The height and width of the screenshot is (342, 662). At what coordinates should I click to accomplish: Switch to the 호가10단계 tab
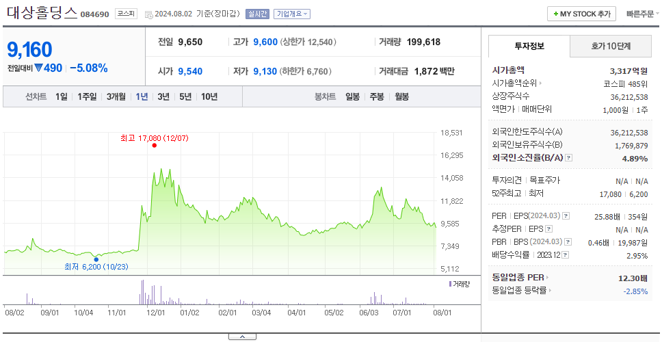(x=611, y=47)
